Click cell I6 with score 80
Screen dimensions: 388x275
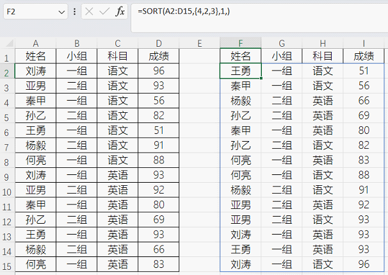364,130
